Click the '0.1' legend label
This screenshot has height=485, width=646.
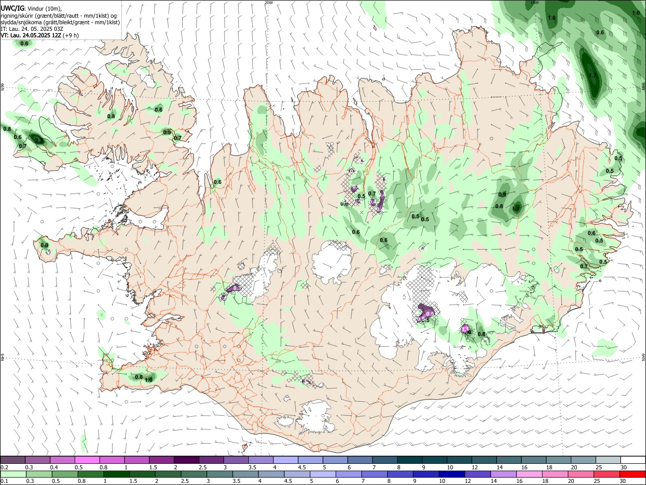[x=4, y=481]
